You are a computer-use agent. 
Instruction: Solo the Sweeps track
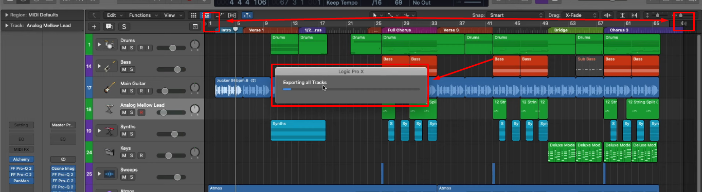pyautogui.click(x=132, y=177)
